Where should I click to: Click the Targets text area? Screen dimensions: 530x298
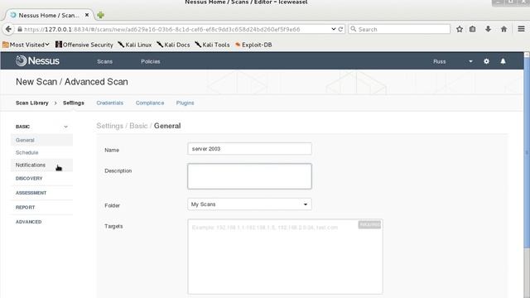point(285,257)
